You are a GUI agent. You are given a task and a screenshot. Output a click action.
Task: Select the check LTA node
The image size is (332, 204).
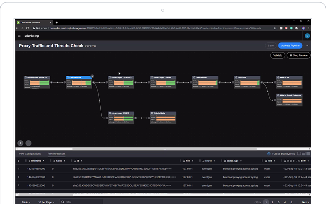[247, 82]
